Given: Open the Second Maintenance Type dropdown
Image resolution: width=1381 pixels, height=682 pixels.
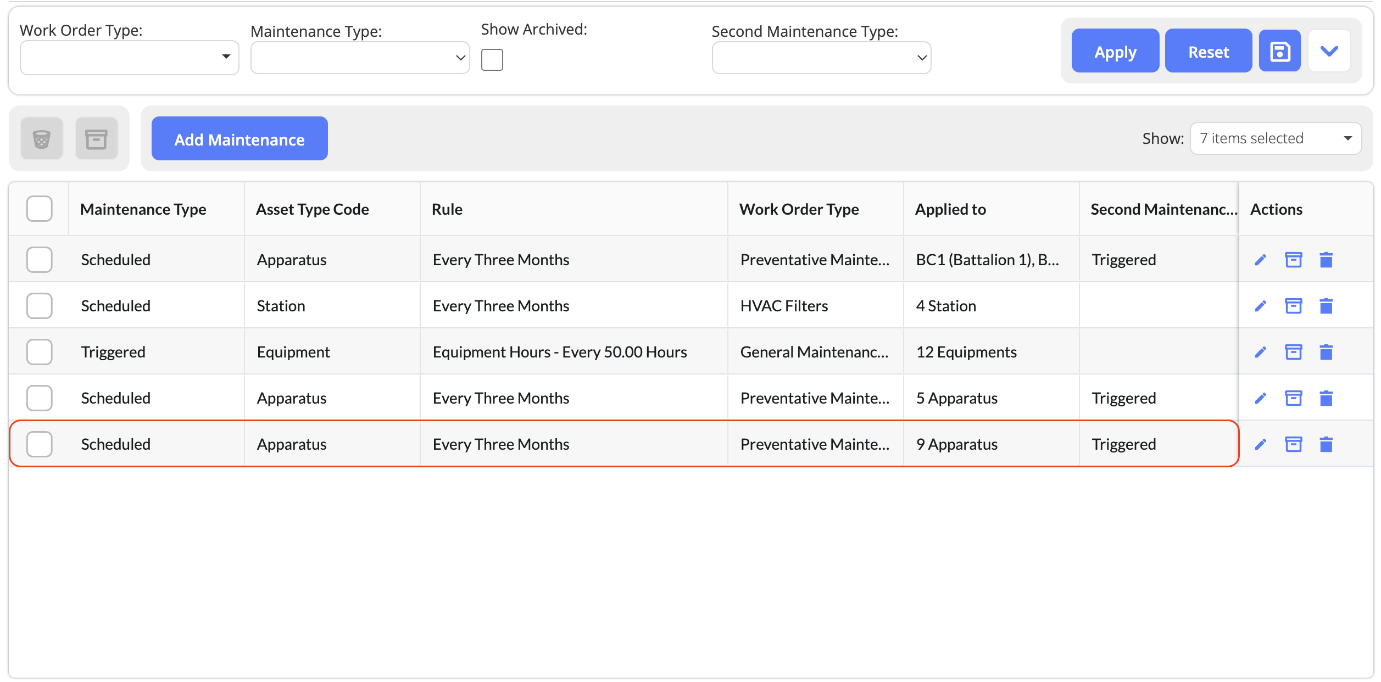Looking at the screenshot, I should (822, 58).
